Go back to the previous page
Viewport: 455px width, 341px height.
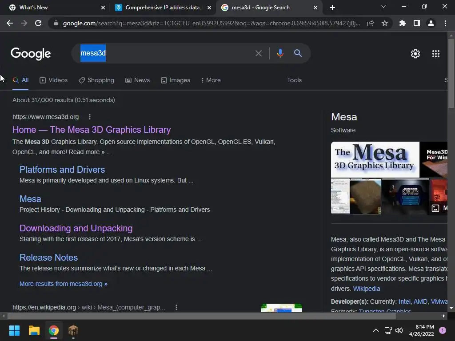(x=10, y=23)
